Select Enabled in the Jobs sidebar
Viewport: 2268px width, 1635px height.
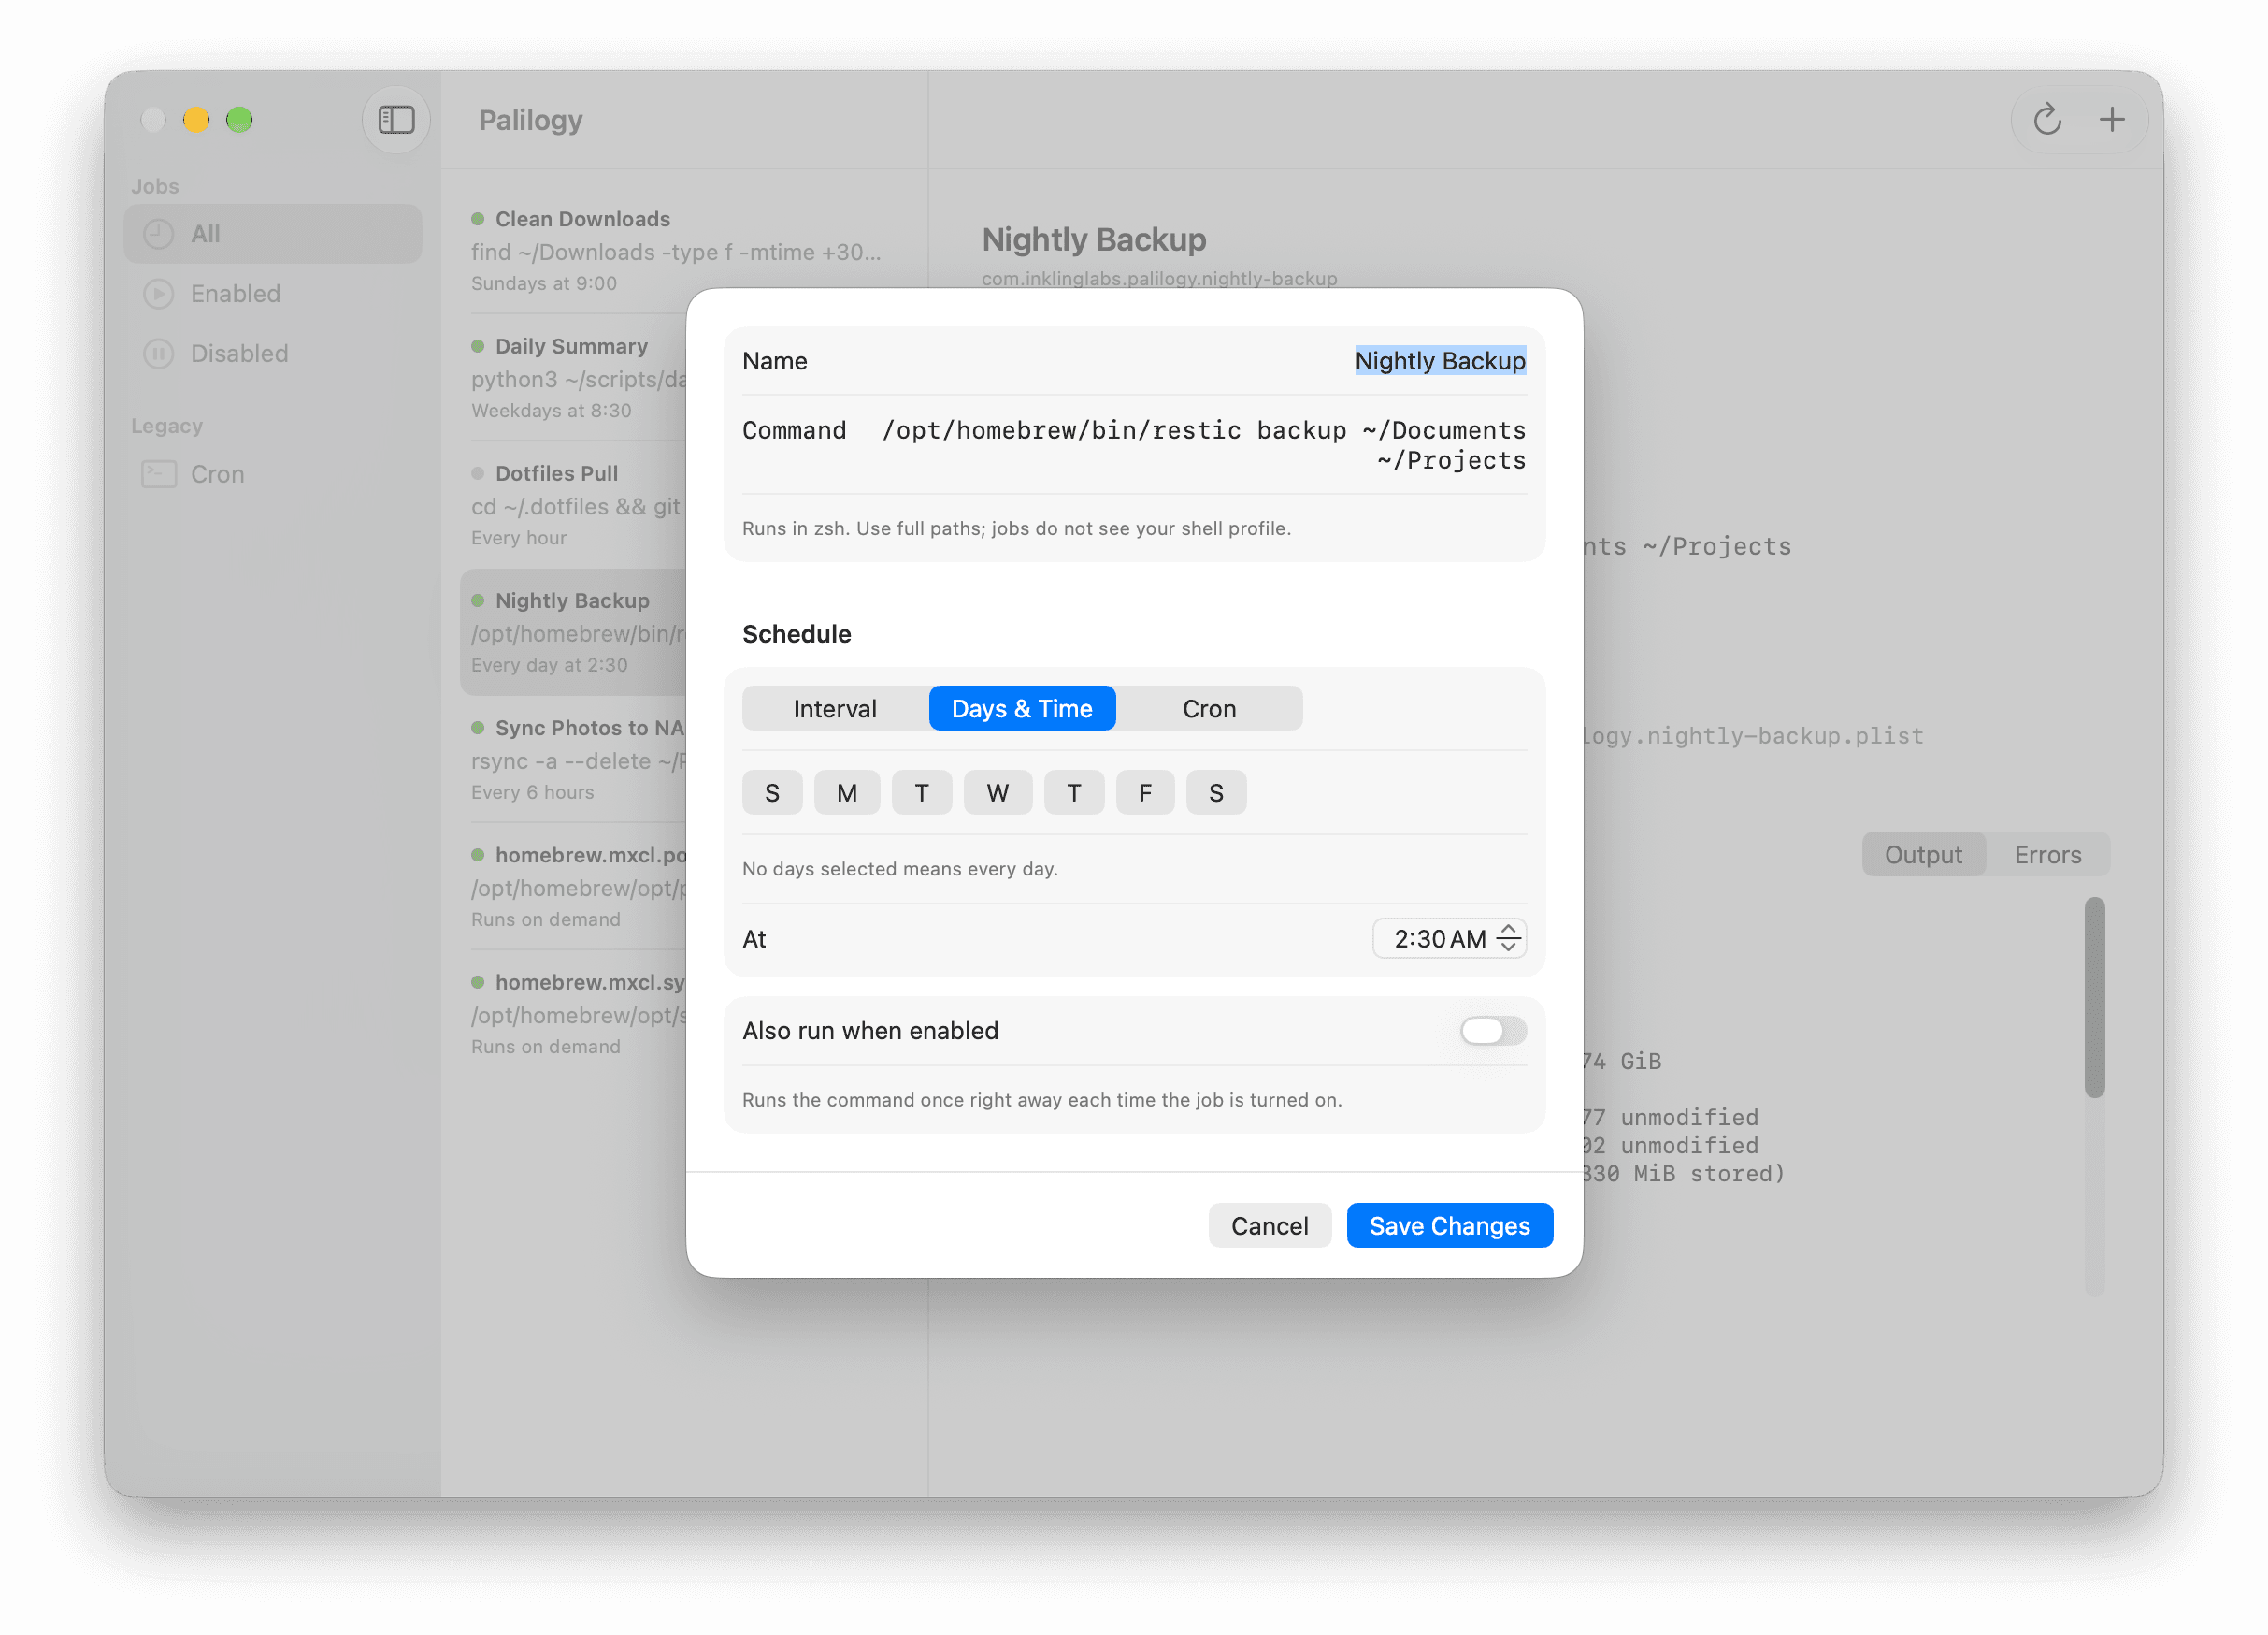273,295
